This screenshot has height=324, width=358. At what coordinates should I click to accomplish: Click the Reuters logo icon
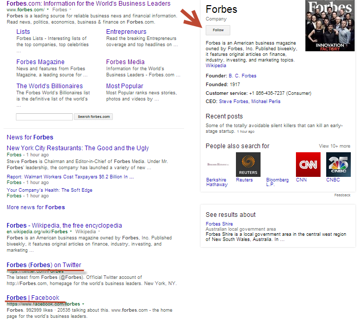248,165
